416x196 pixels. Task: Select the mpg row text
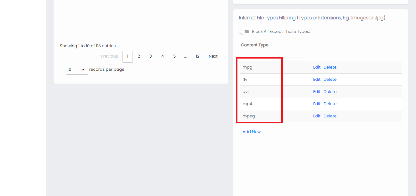tap(247, 67)
